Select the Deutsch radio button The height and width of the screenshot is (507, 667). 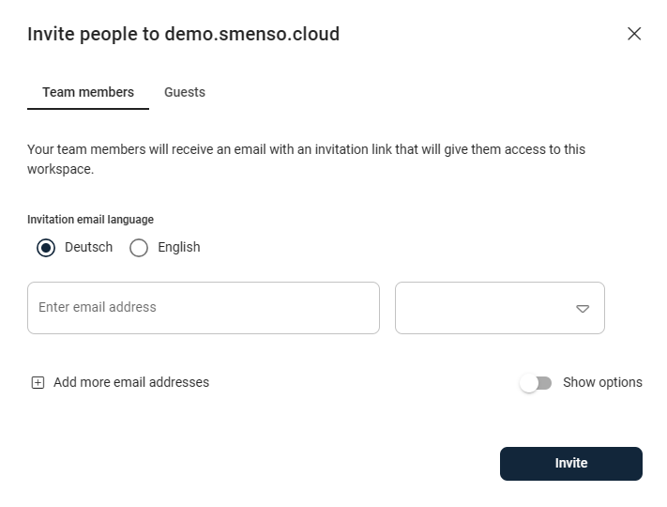pos(46,247)
